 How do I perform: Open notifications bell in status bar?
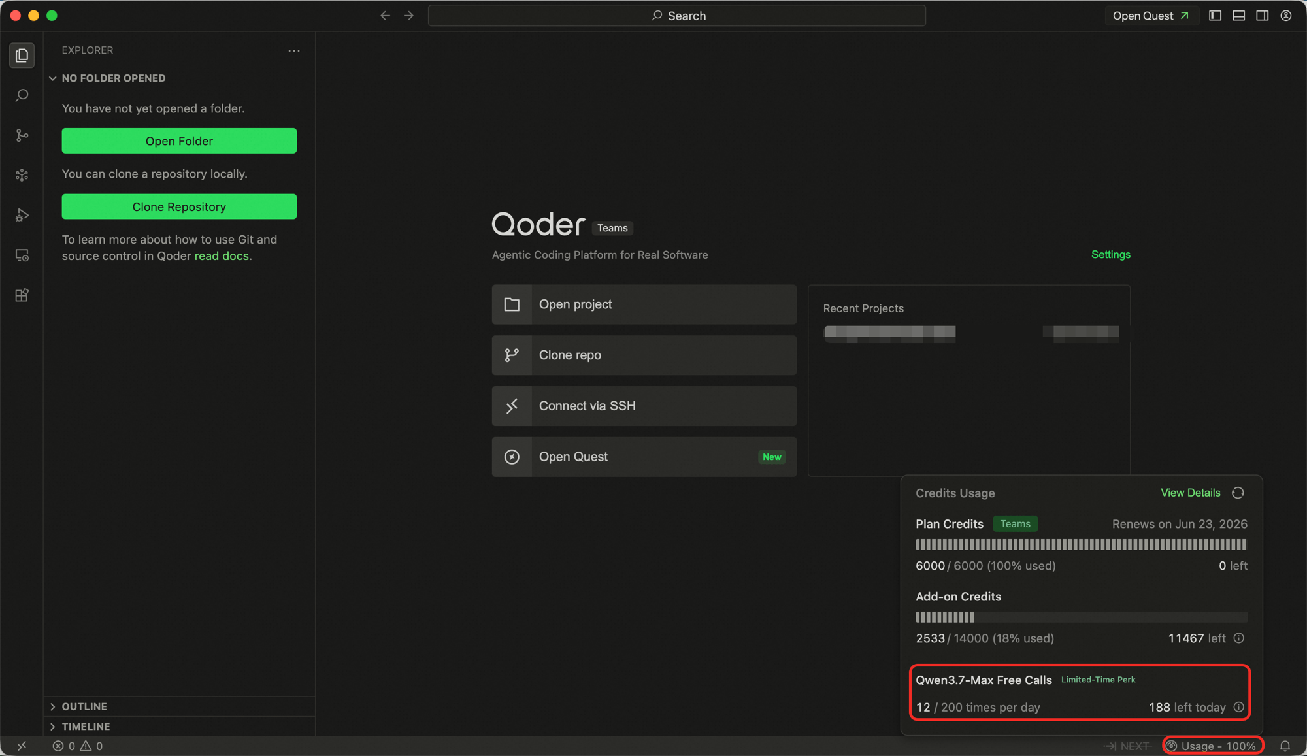click(x=1285, y=746)
